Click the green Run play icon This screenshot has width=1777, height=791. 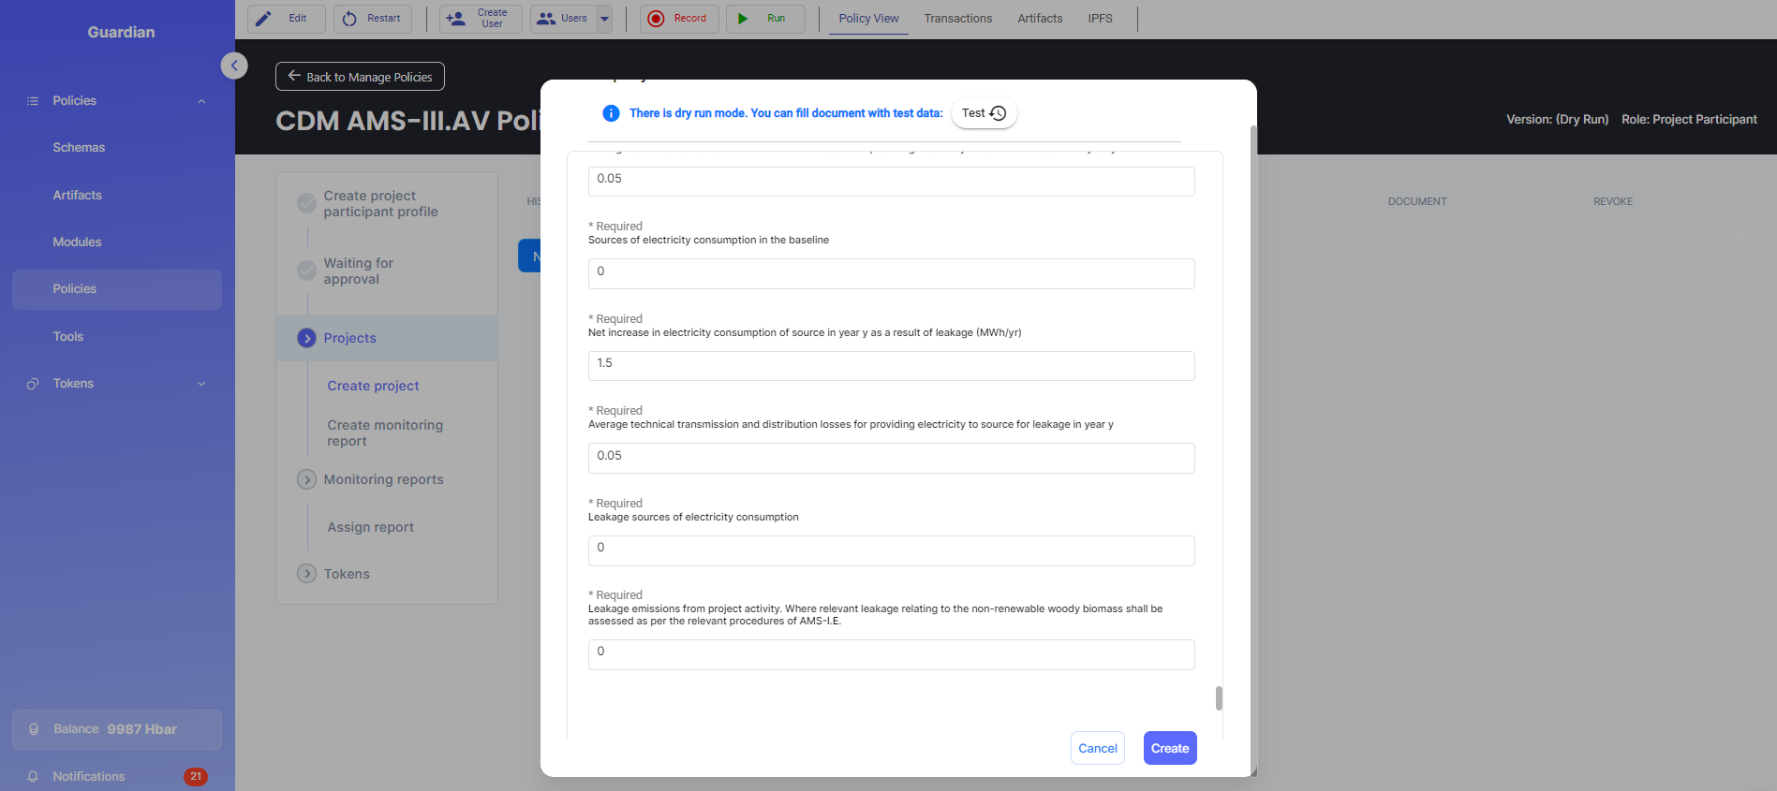click(x=743, y=19)
